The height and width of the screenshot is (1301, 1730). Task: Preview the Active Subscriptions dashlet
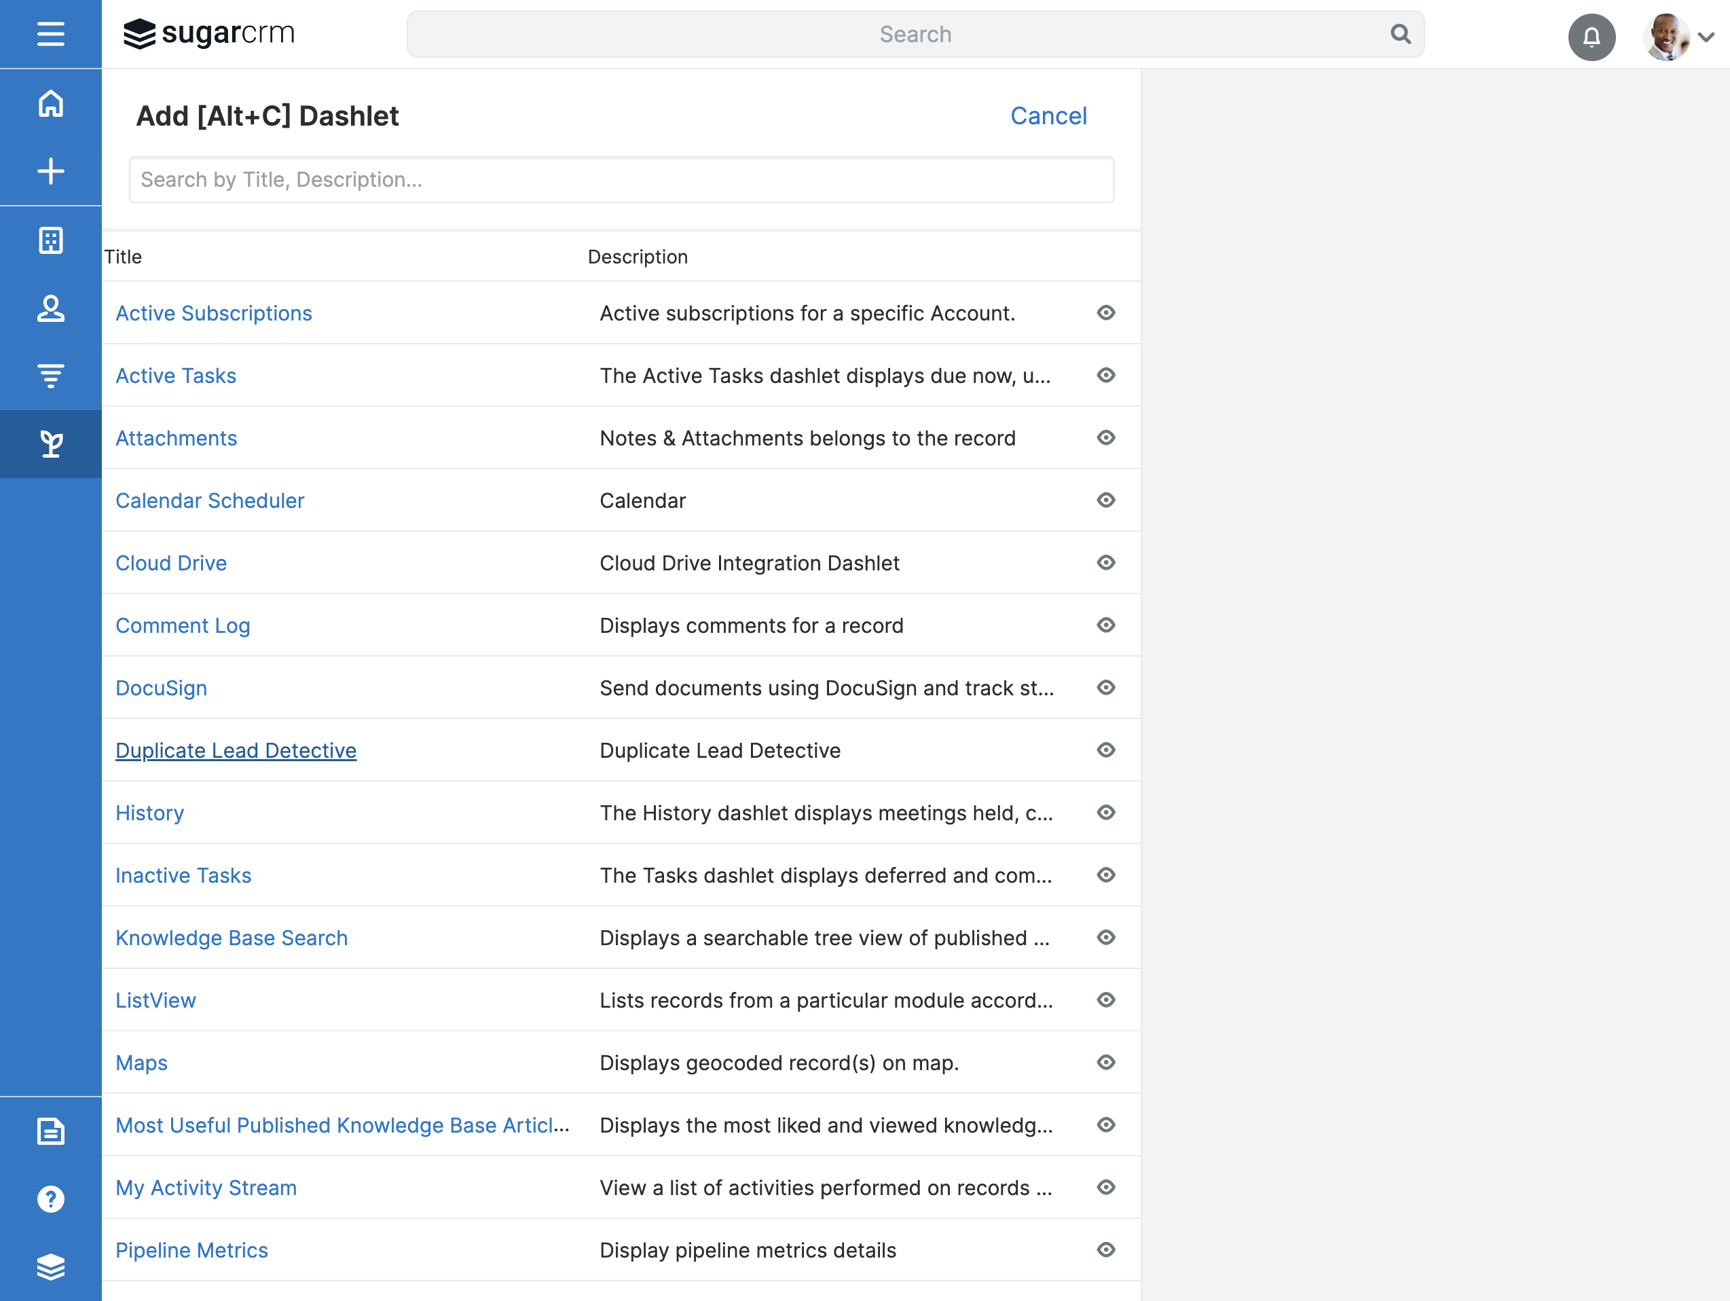pyautogui.click(x=1105, y=313)
